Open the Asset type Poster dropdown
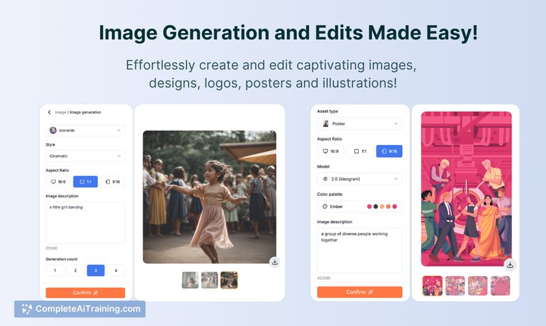 coord(360,124)
